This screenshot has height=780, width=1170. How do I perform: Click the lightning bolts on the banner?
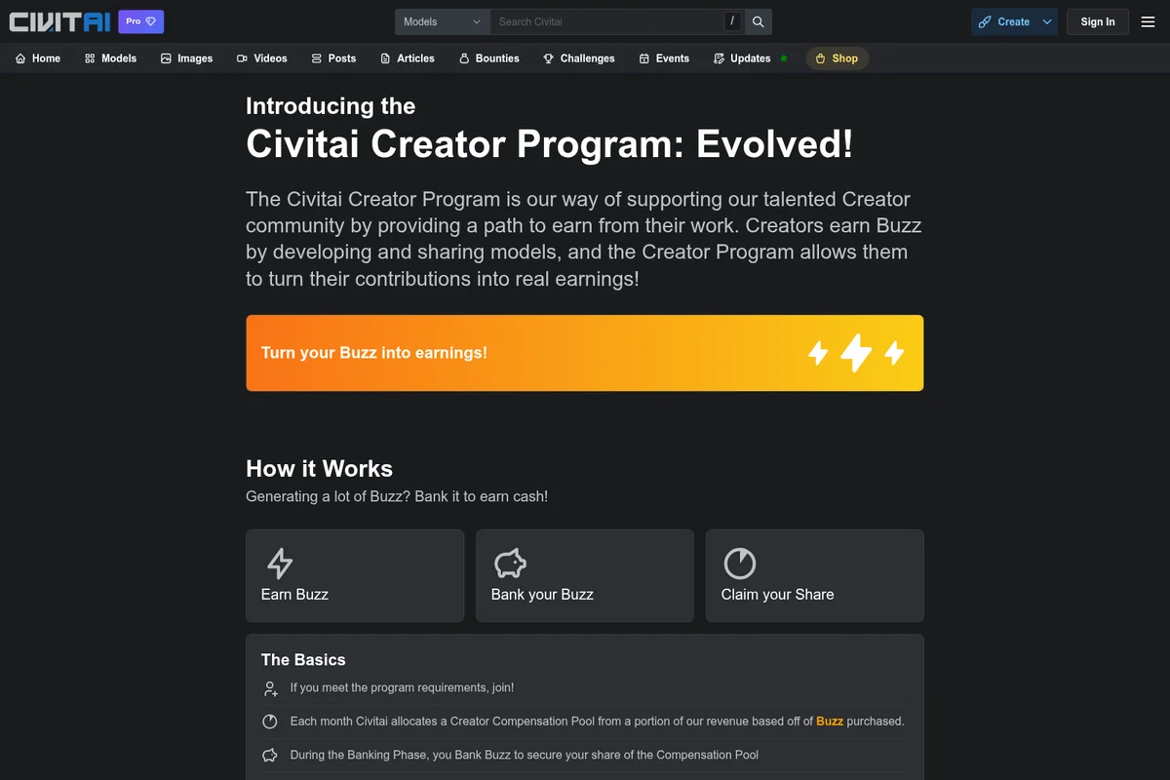(856, 353)
